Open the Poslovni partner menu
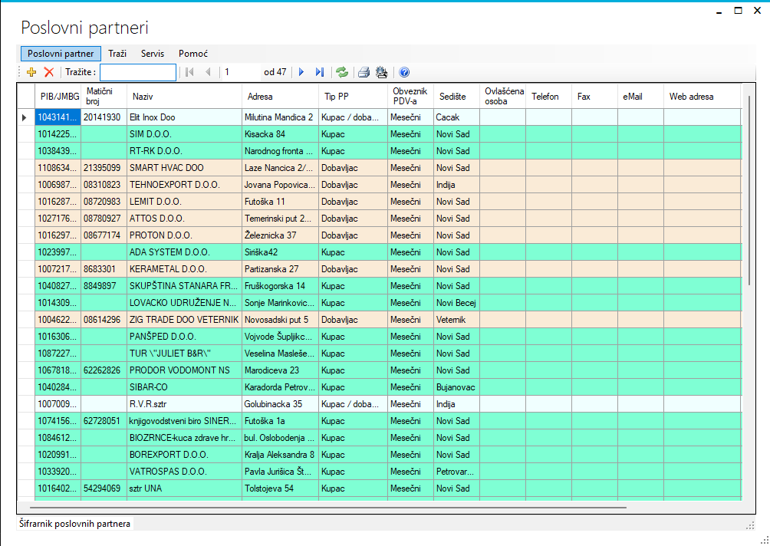The height and width of the screenshot is (546, 770). [x=61, y=54]
